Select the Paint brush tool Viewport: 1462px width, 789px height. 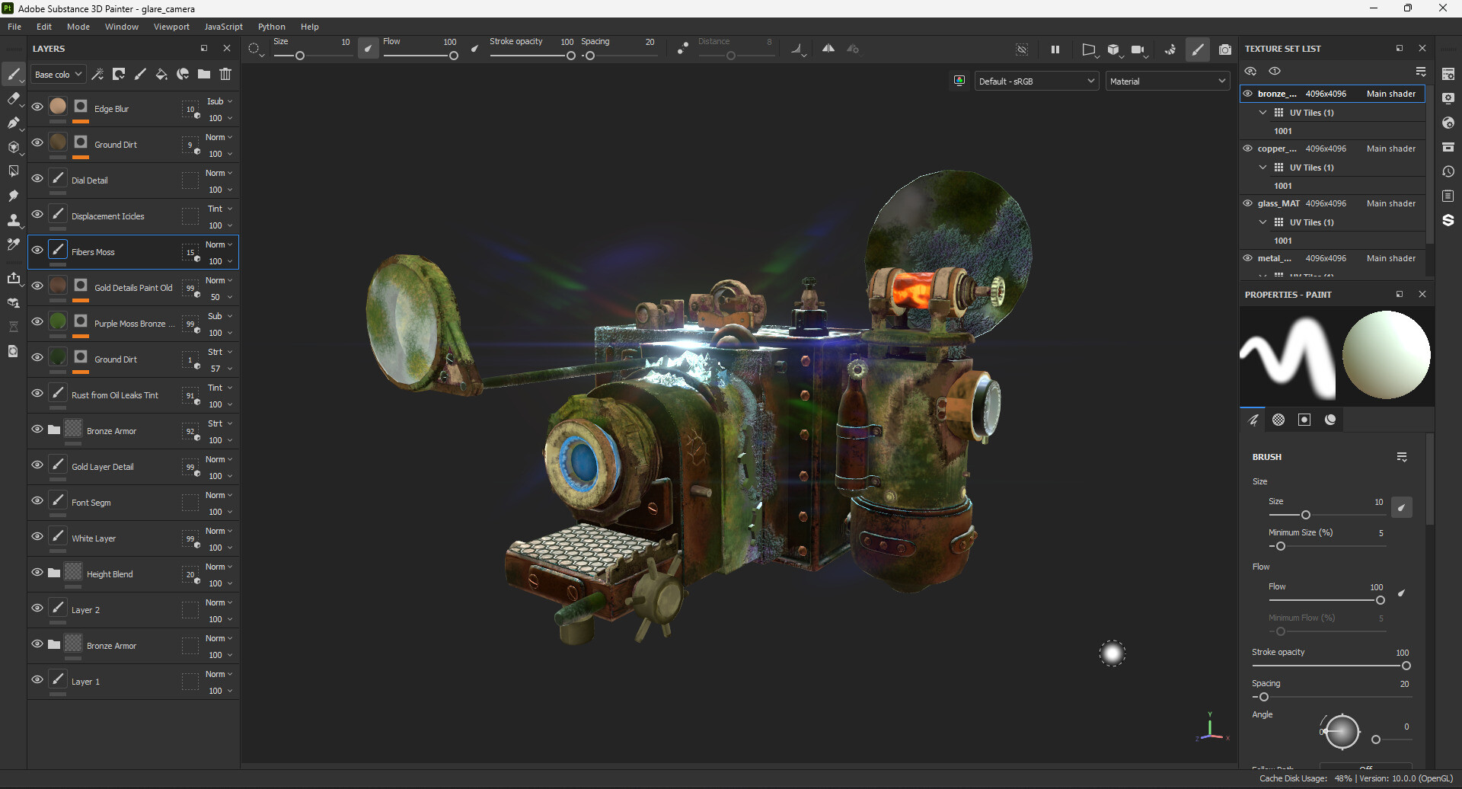coord(14,74)
